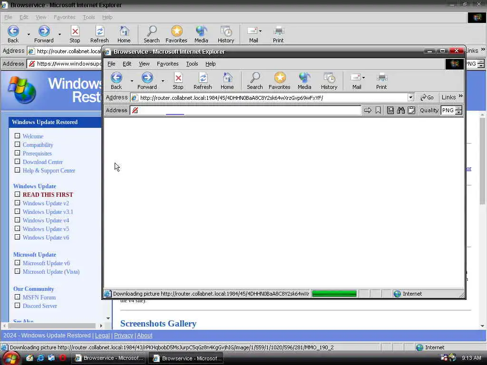The width and height of the screenshot is (487, 365).
Task: Open Media in the front IE window toolbar
Action: point(304,81)
